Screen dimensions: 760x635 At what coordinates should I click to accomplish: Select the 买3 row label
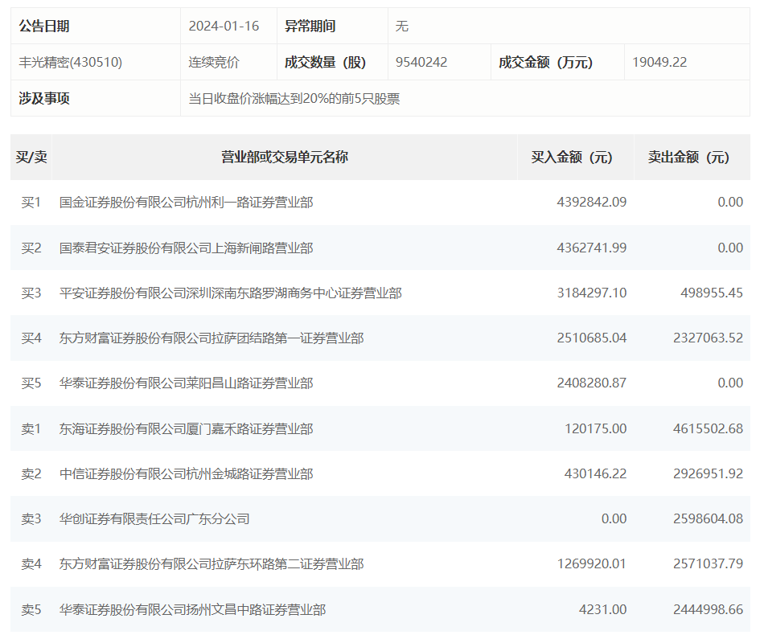tap(31, 293)
